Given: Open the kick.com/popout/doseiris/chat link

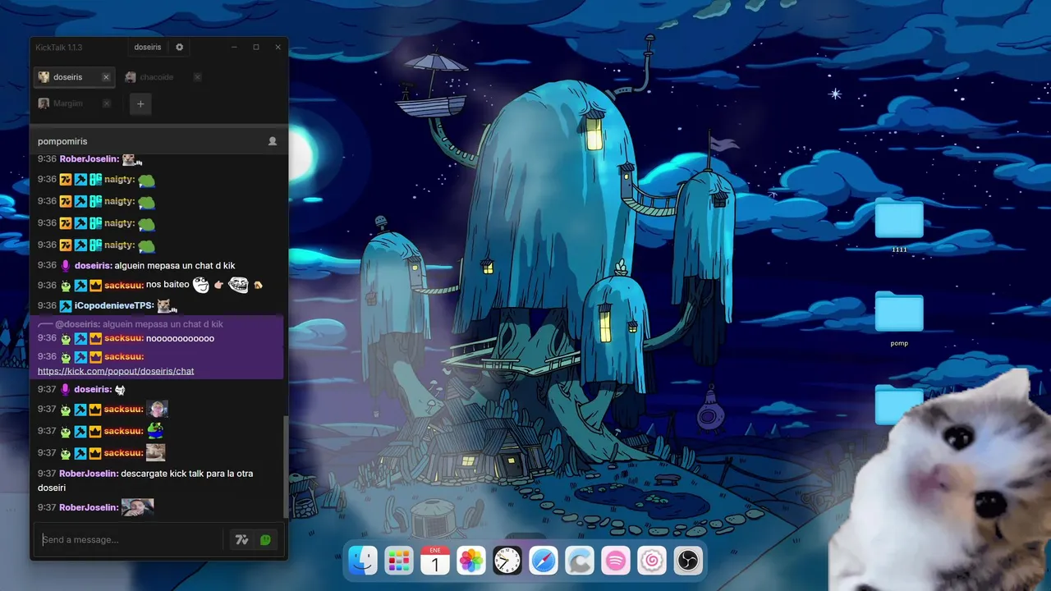Looking at the screenshot, I should 116,371.
